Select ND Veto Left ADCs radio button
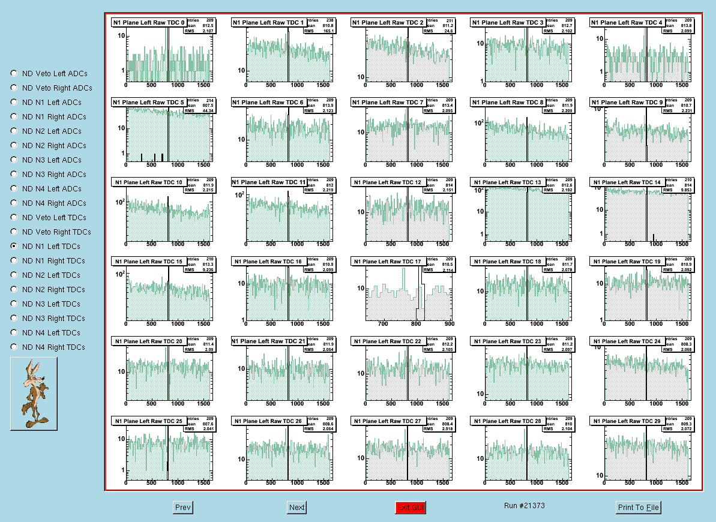 point(14,73)
